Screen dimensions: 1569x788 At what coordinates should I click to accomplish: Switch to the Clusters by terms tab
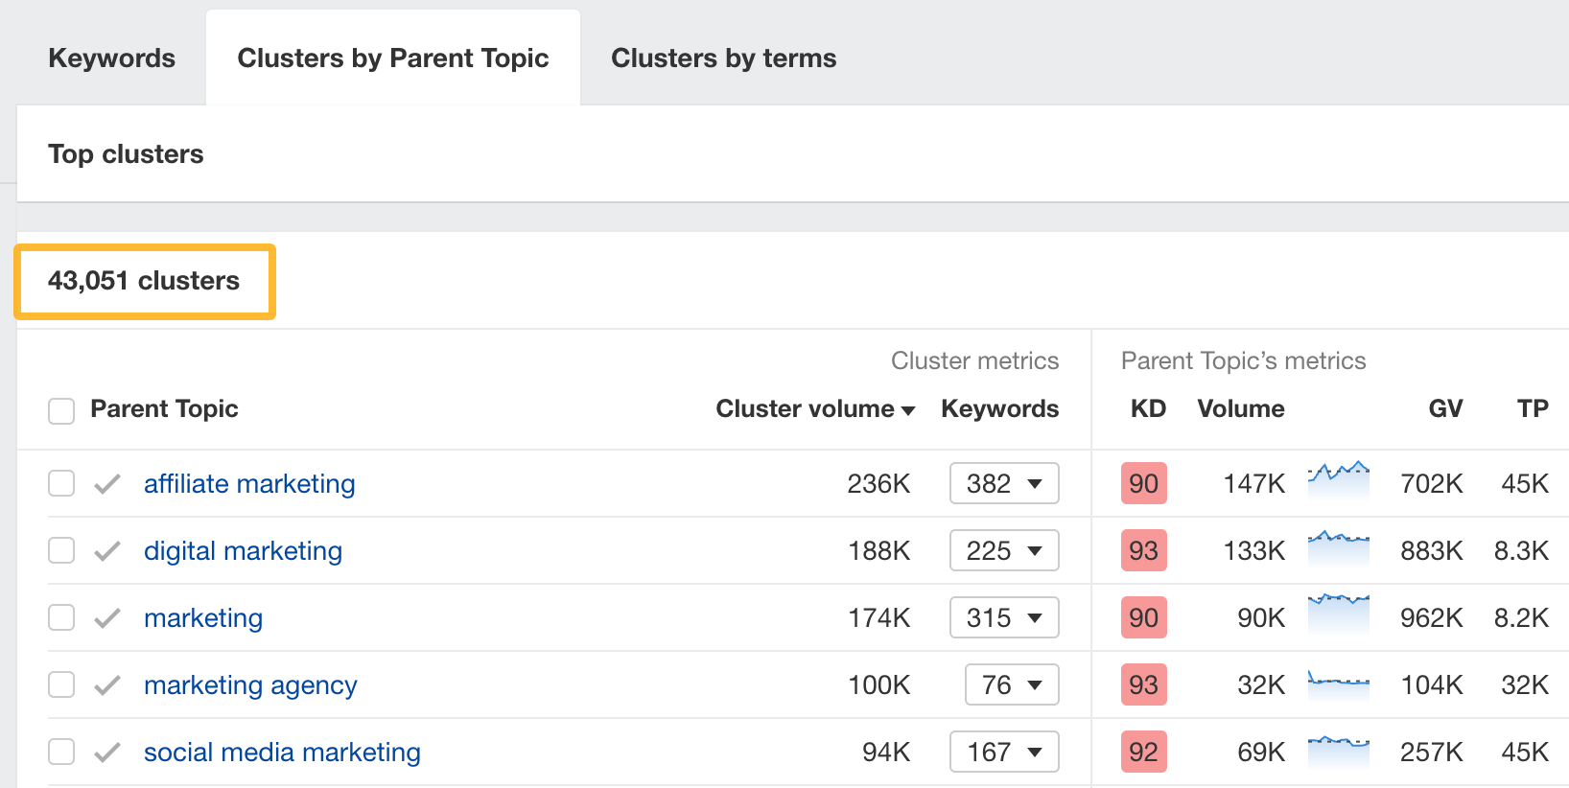[x=723, y=58]
